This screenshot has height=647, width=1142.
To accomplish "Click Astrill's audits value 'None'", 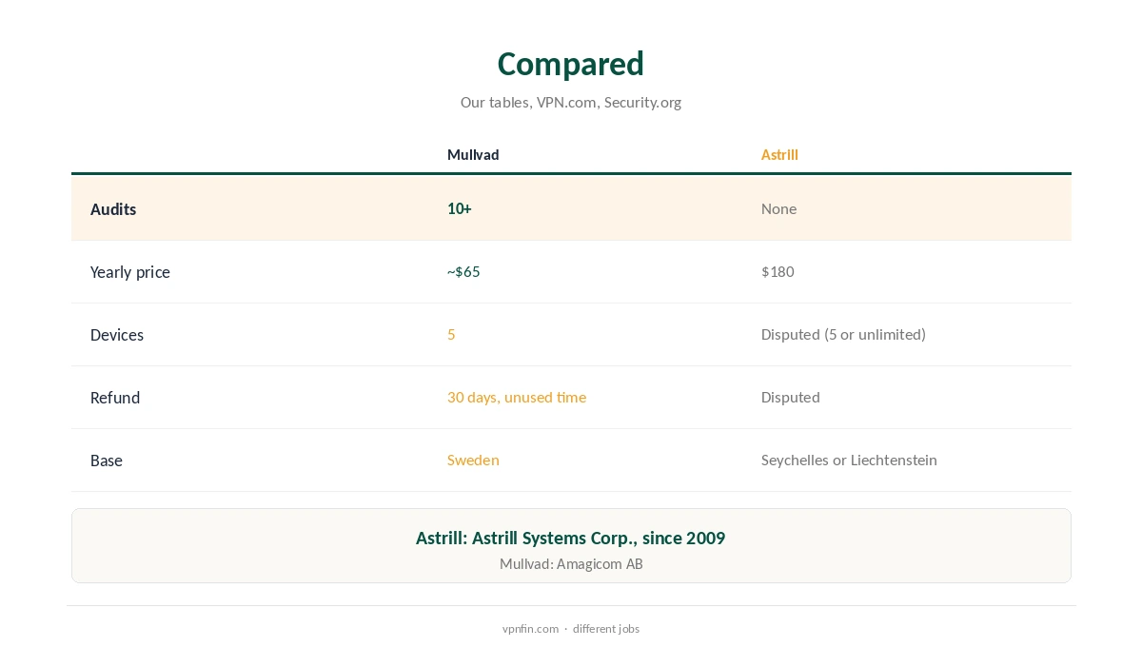I will pyautogui.click(x=778, y=208).
